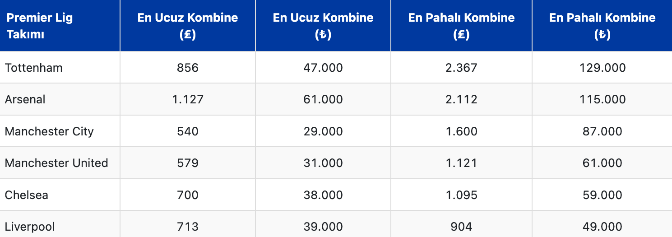Viewport: 672px width, 237px height.
Task: Click Manchester City's priciest lira value 87.000
Action: (602, 131)
